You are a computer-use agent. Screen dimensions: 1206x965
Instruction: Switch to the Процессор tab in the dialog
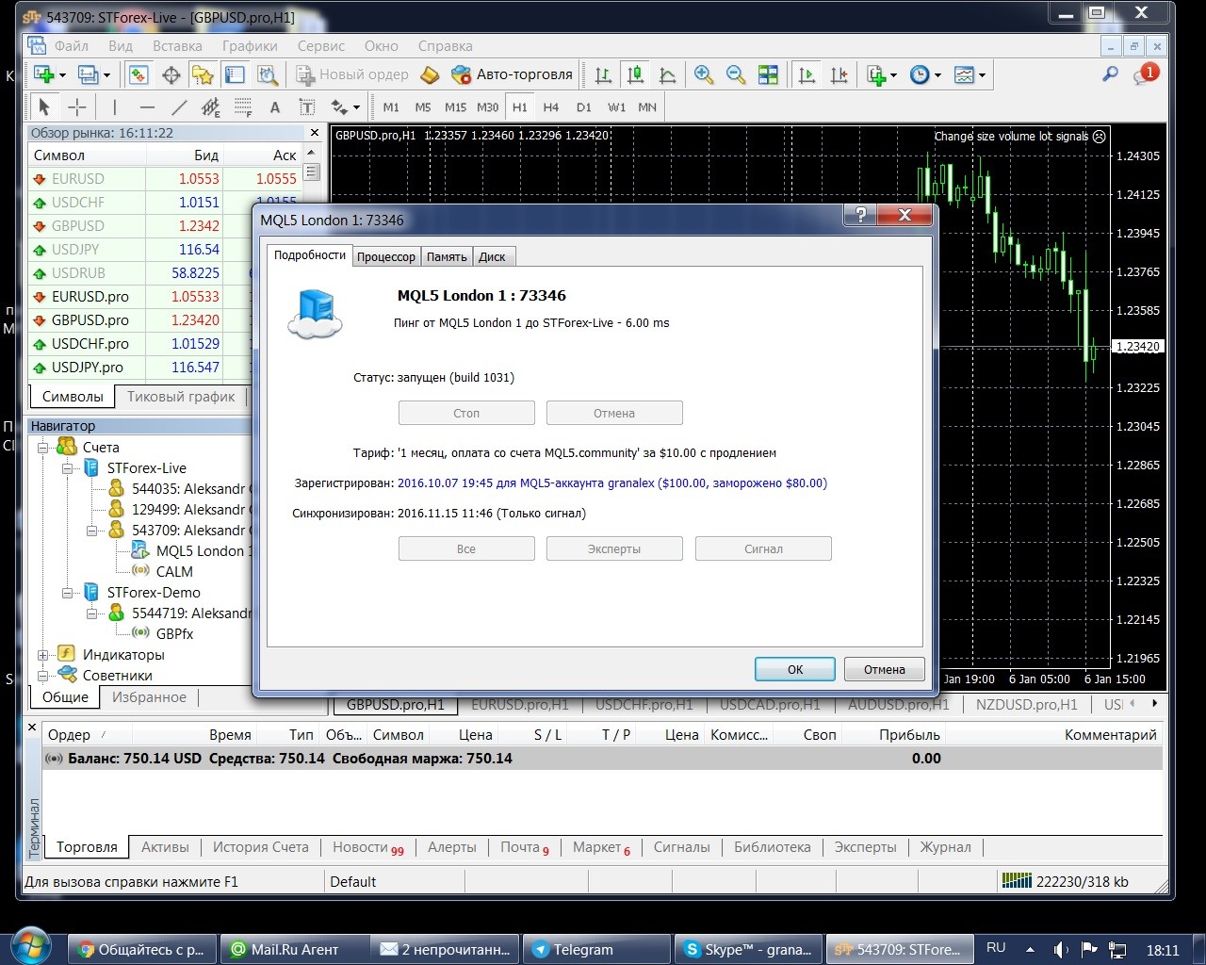pyautogui.click(x=386, y=256)
